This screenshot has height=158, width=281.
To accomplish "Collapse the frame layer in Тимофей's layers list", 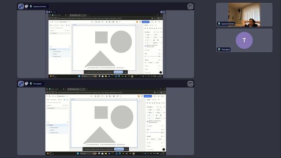I will tap(47, 125).
